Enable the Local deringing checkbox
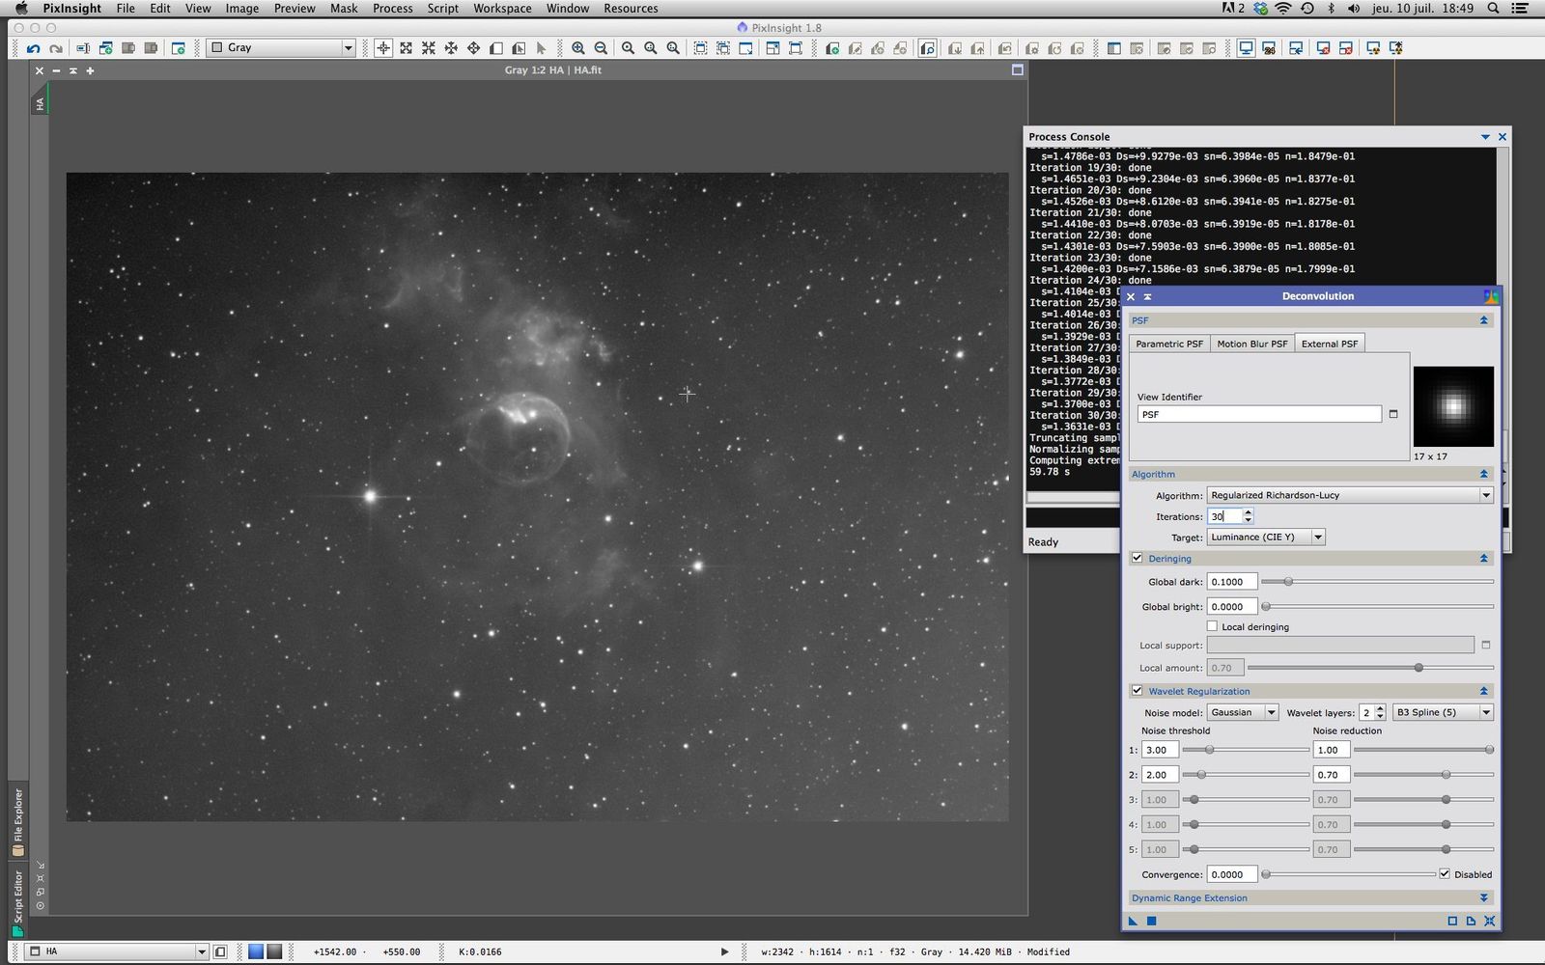Image resolution: width=1545 pixels, height=965 pixels. click(1212, 626)
